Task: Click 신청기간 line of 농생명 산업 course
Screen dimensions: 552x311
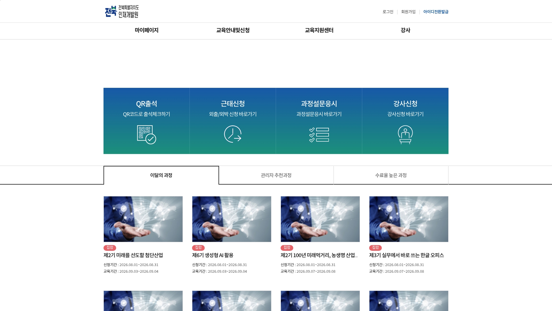Action: click(308, 265)
